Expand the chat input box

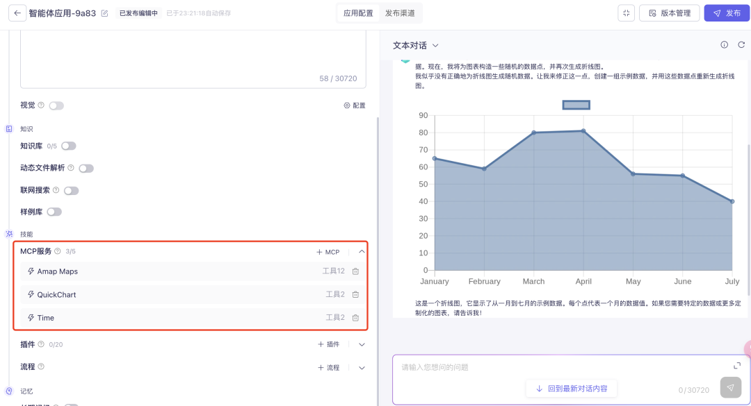(x=737, y=366)
